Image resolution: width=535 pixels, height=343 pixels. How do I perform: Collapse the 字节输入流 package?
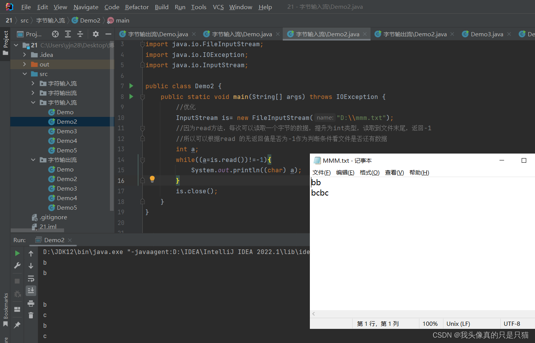tap(33, 102)
